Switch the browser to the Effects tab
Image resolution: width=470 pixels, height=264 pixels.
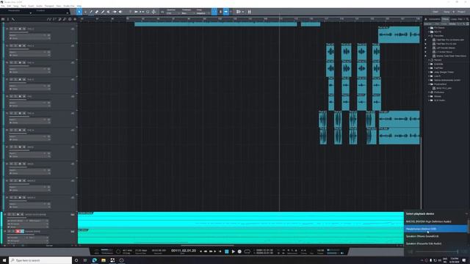click(x=446, y=19)
